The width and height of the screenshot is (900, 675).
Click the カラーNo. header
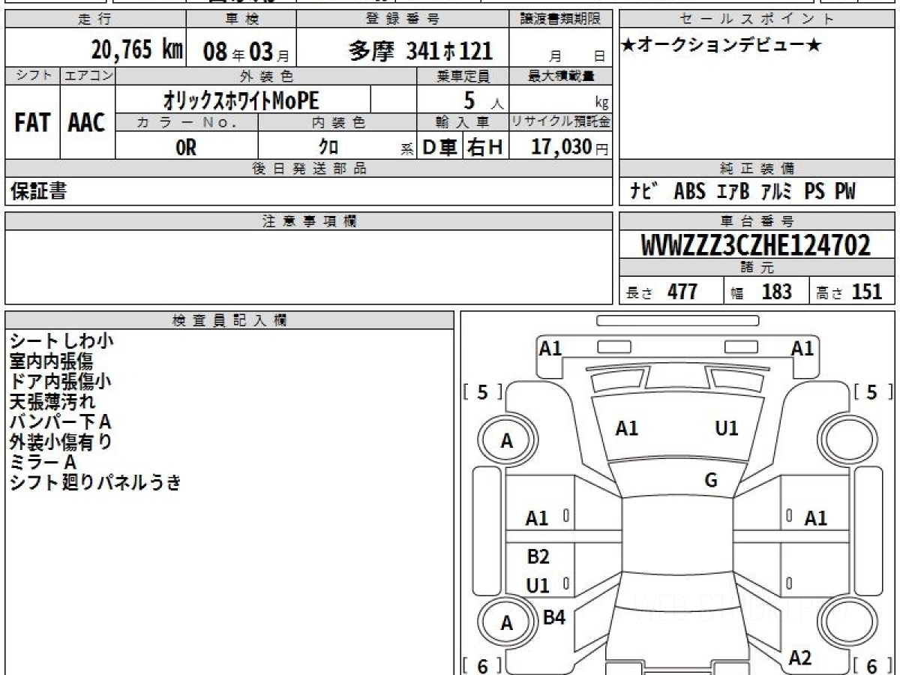click(187, 123)
